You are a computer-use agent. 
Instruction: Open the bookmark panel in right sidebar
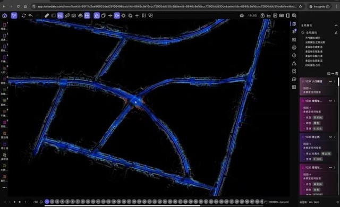point(294,71)
